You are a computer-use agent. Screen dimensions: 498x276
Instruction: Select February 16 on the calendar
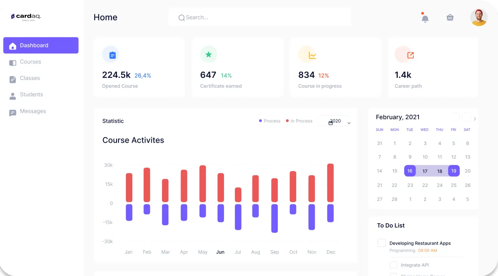(410, 171)
